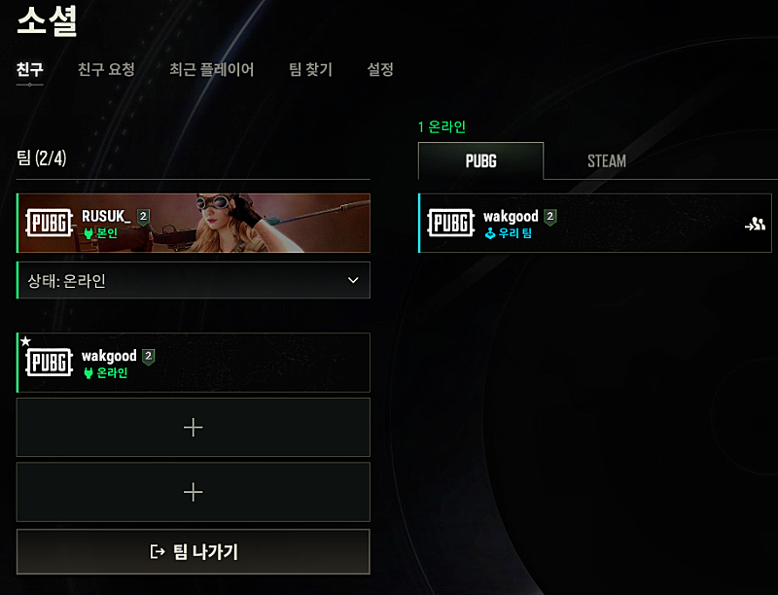The height and width of the screenshot is (595, 778).
Task: Add a teammate in the first empty plus slot
Action: click(194, 427)
